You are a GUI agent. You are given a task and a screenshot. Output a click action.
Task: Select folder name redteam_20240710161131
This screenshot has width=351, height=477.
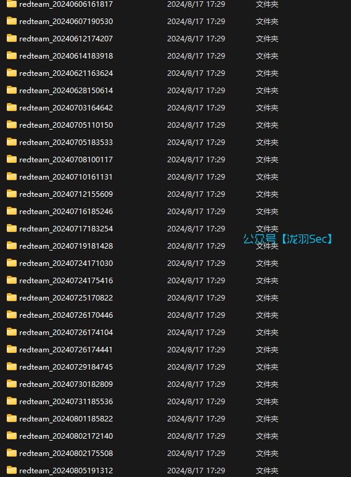click(66, 177)
